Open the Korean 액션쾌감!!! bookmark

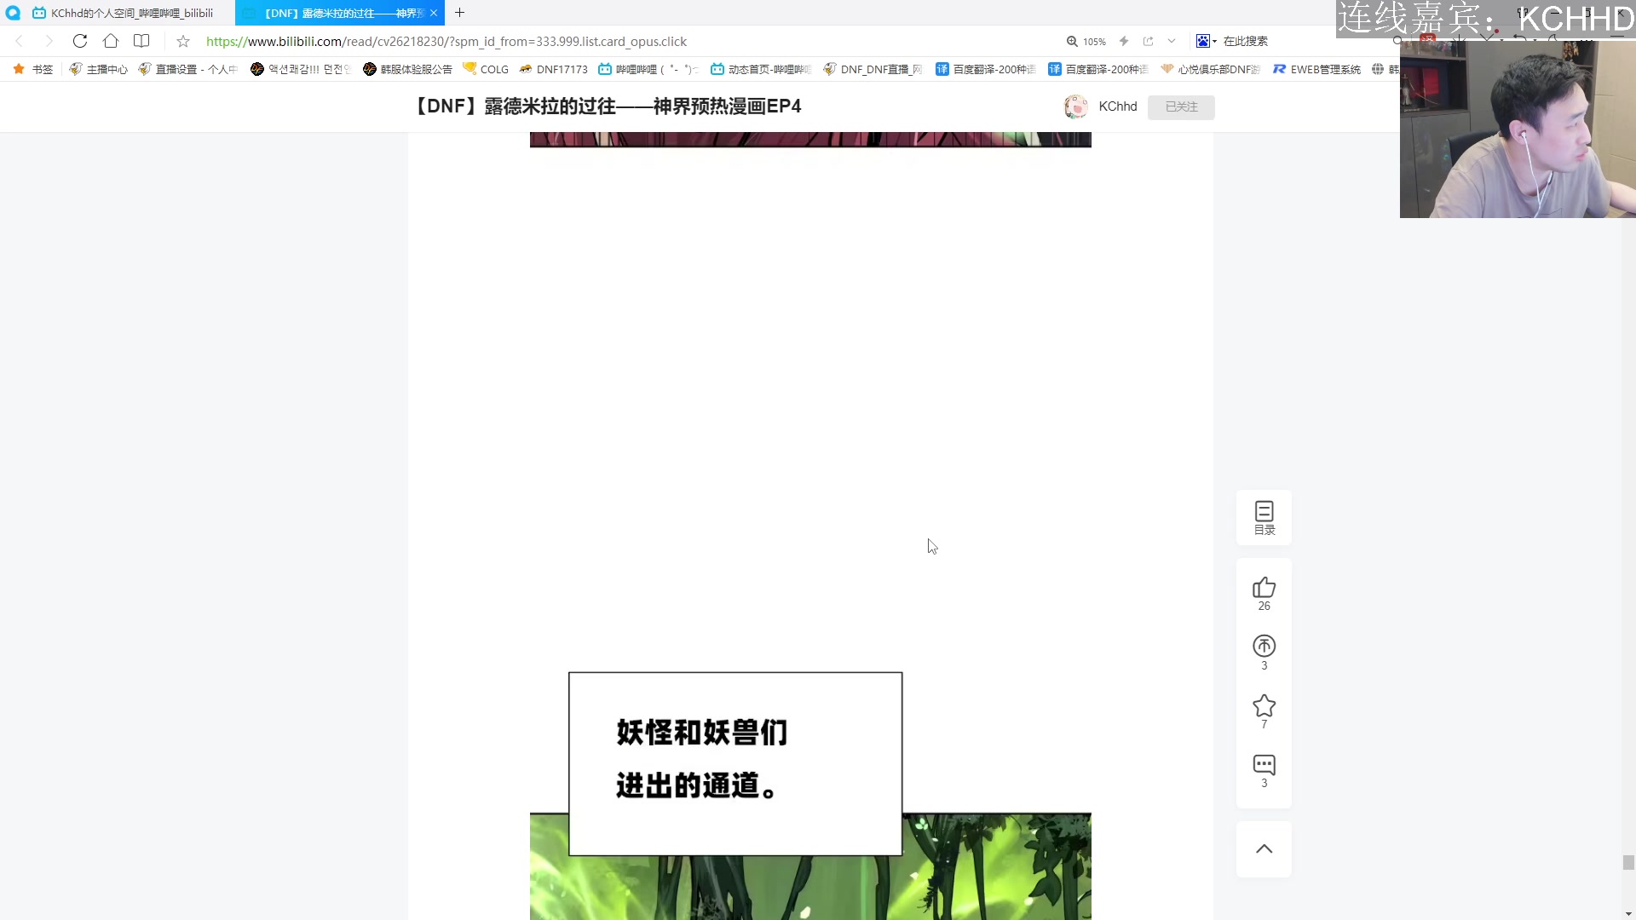301,69
